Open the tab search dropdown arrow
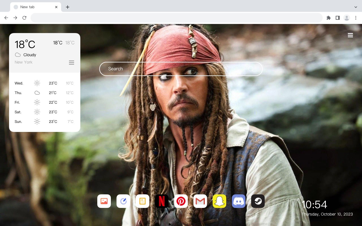This screenshot has width=362, height=226. tap(356, 7)
